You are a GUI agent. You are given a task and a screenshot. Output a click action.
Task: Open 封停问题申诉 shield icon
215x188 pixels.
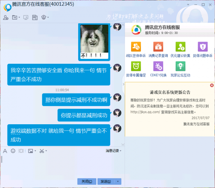[203, 47]
